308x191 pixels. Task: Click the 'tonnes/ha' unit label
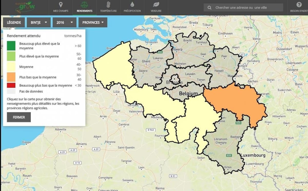(x=73, y=36)
